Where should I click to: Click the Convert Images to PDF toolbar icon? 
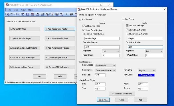(x=47, y=14)
